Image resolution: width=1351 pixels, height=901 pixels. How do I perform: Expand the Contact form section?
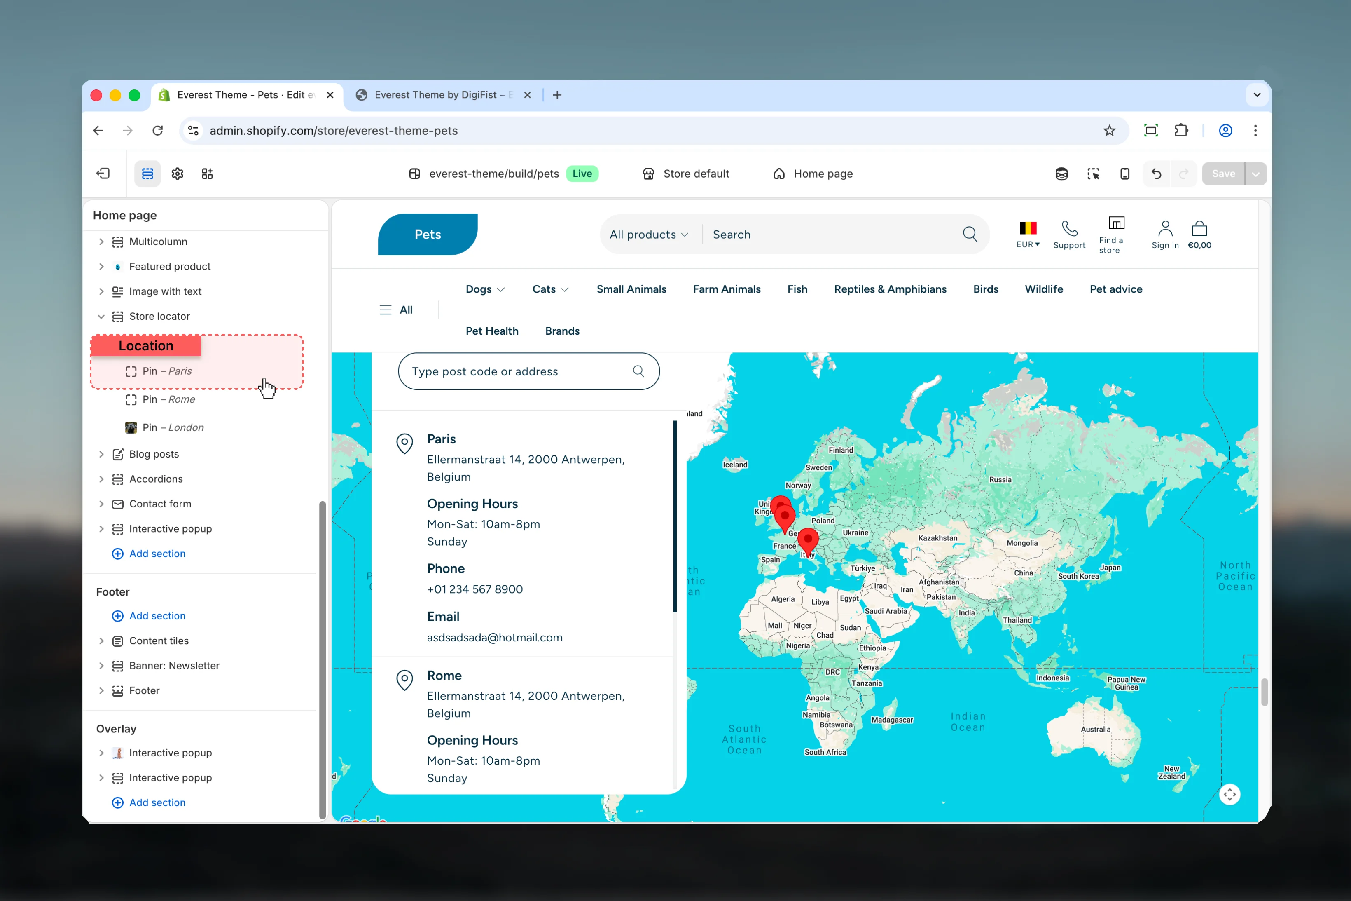(x=101, y=504)
